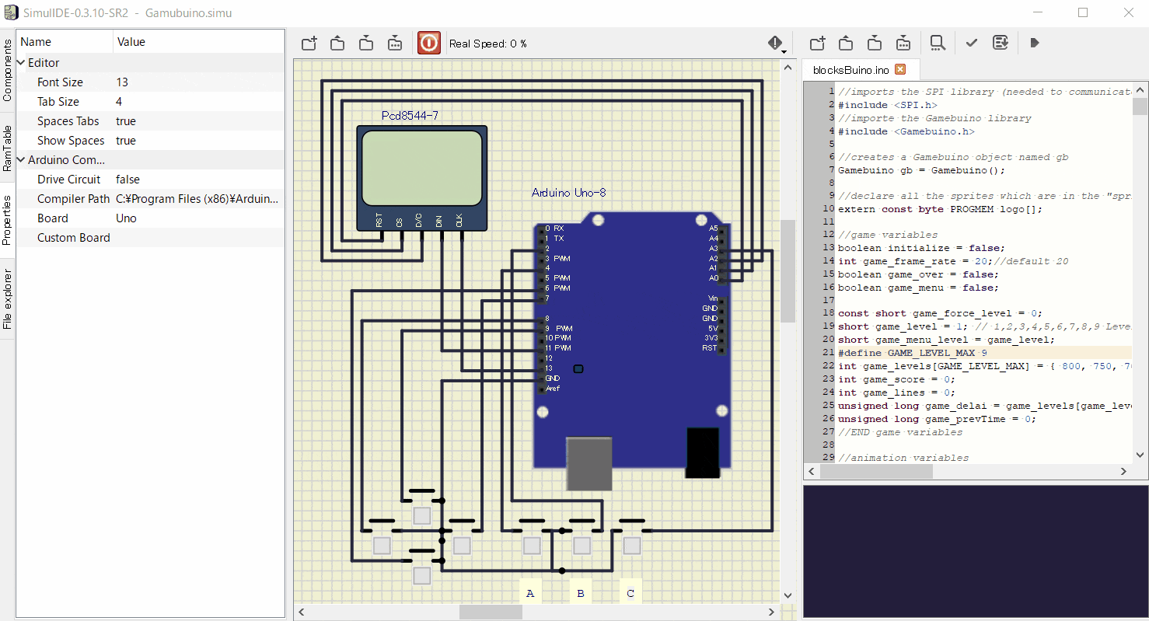The width and height of the screenshot is (1149, 621).
Task: Create a new file in the editor toolbar
Action: (816, 43)
